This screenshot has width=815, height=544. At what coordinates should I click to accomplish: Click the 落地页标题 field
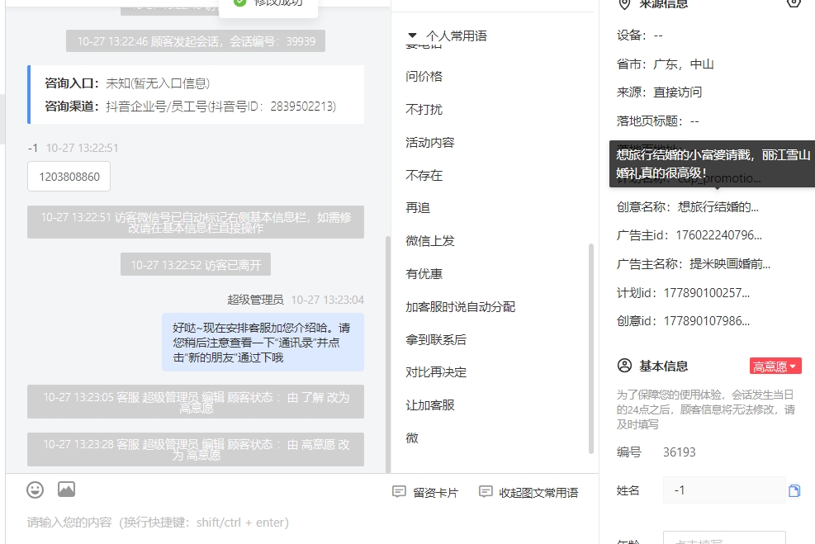[x=657, y=121]
